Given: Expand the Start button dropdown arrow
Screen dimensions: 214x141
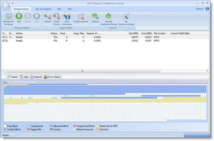Looking at the screenshot, I should click(19, 24).
